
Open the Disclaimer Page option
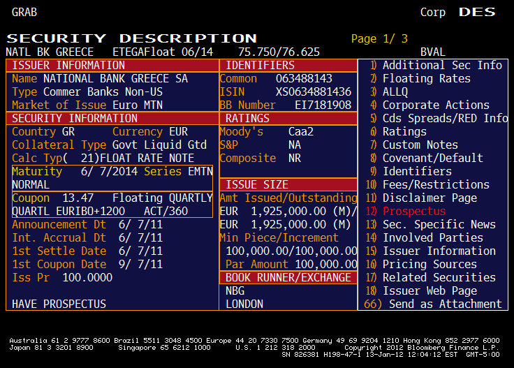tap(421, 198)
